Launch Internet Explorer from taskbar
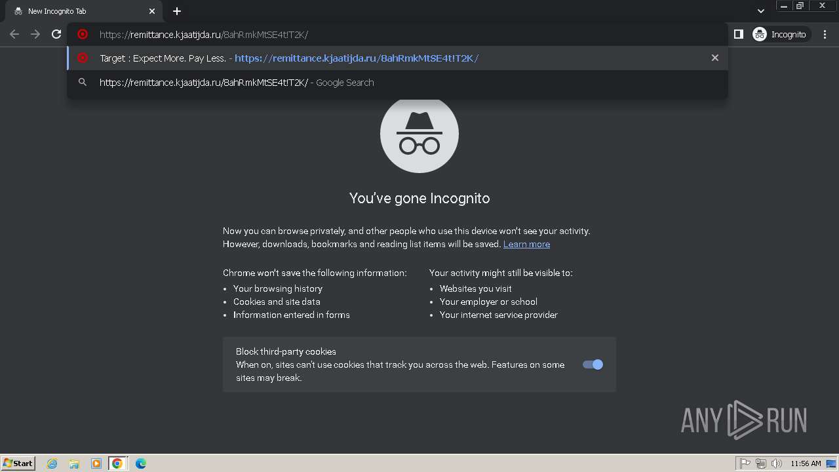Image resolution: width=839 pixels, height=472 pixels. (x=52, y=463)
